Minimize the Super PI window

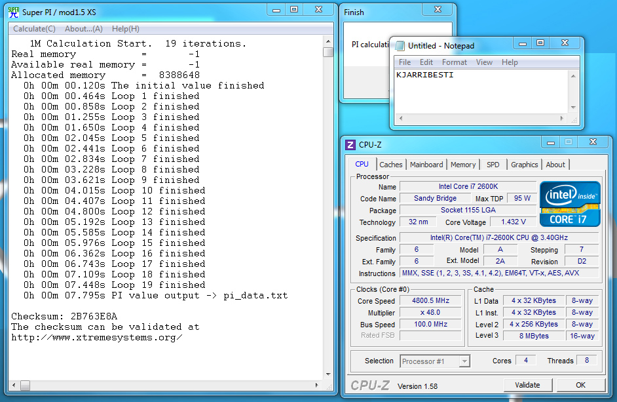tap(276, 9)
